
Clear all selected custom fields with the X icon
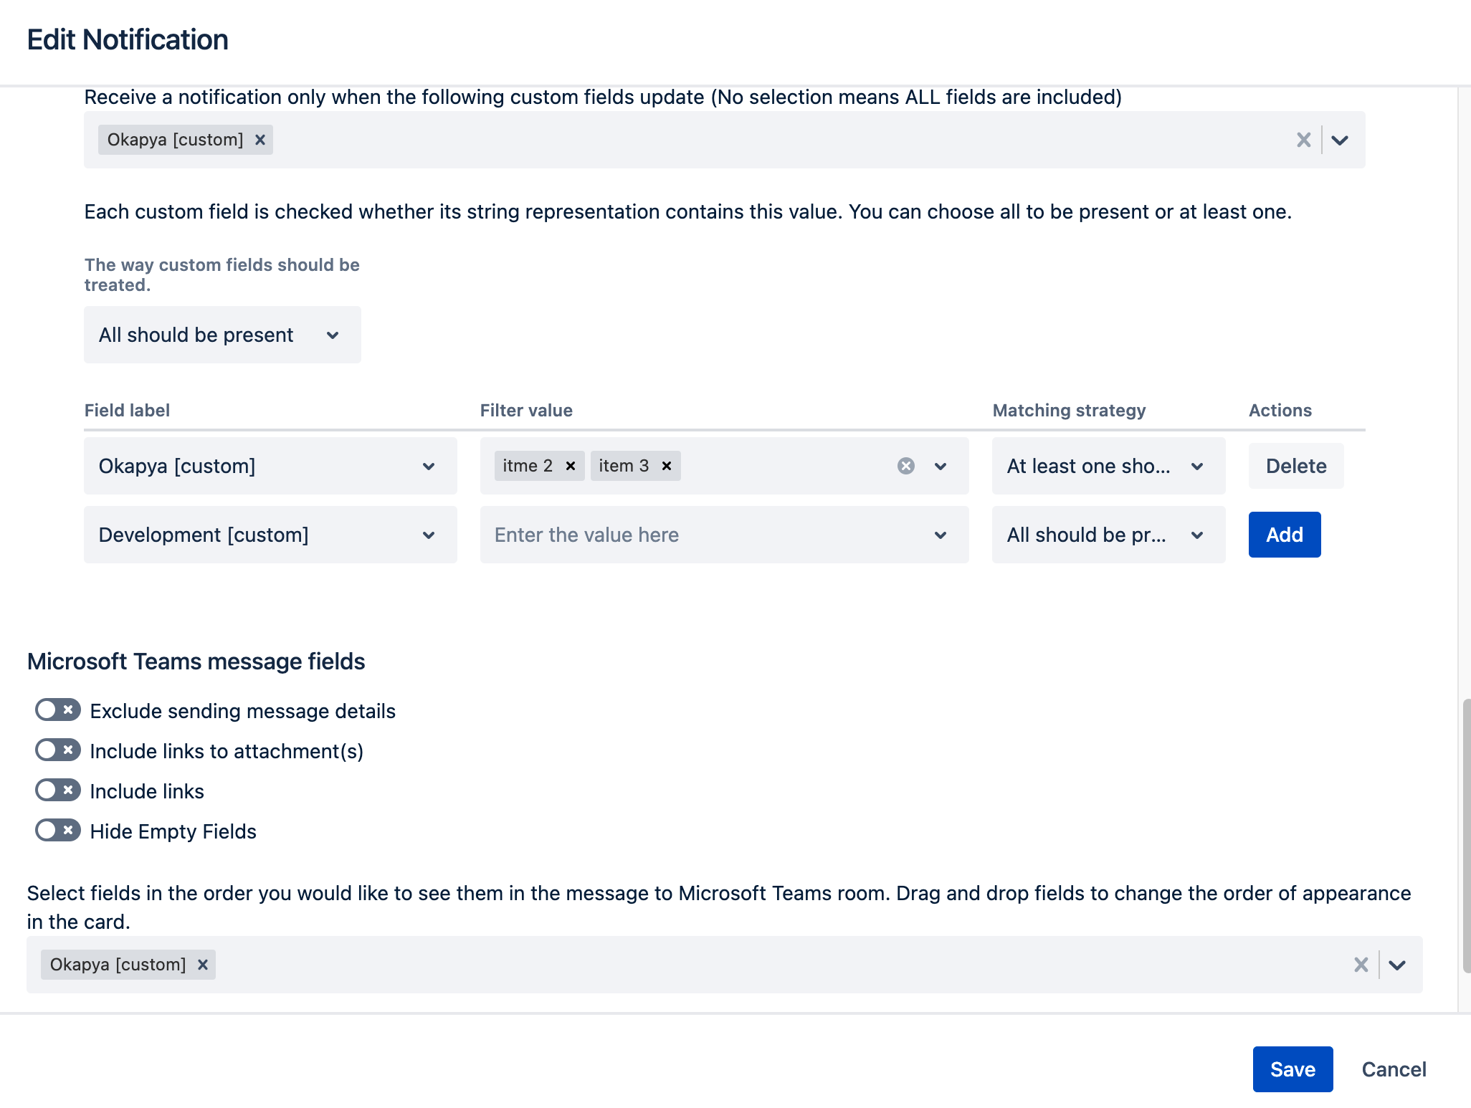1303,140
